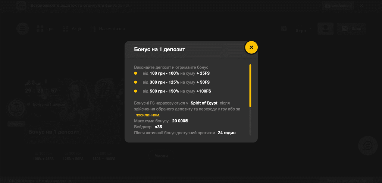Open the live chat support bubble

pyautogui.click(x=367, y=146)
